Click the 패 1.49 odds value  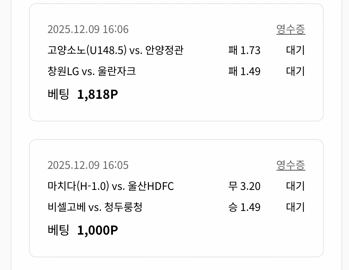244,71
